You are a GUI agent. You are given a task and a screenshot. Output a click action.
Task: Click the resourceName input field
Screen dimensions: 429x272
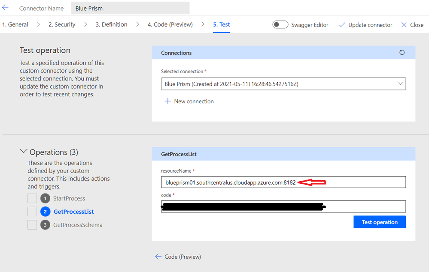(x=283, y=182)
